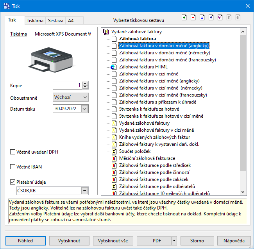254x249 pixels.
Task: Click the Storno button
Action: [x=197, y=241]
